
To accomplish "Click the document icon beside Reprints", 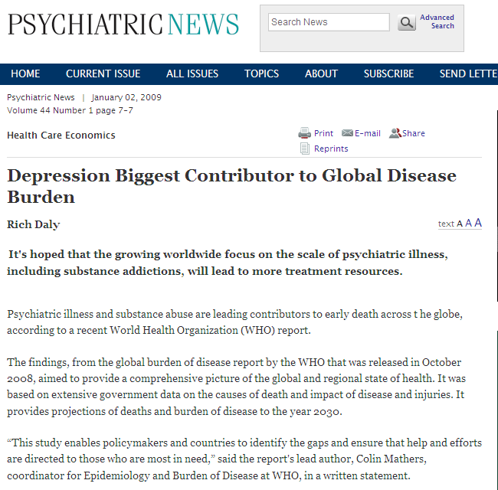I will 305,149.
